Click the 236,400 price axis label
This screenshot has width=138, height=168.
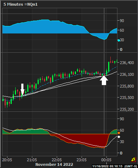point(127,63)
